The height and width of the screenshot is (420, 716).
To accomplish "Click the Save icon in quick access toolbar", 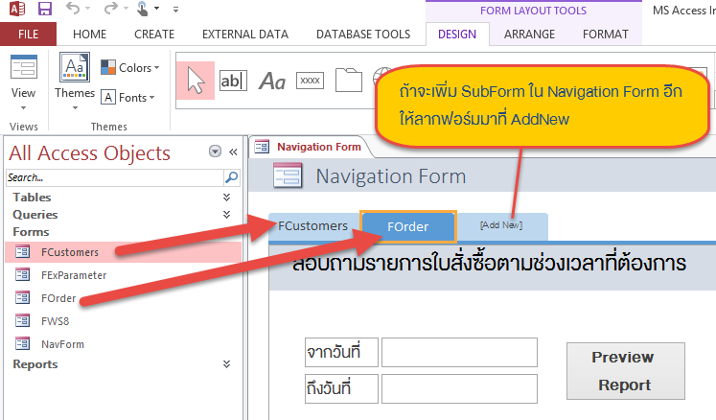I will point(44,9).
